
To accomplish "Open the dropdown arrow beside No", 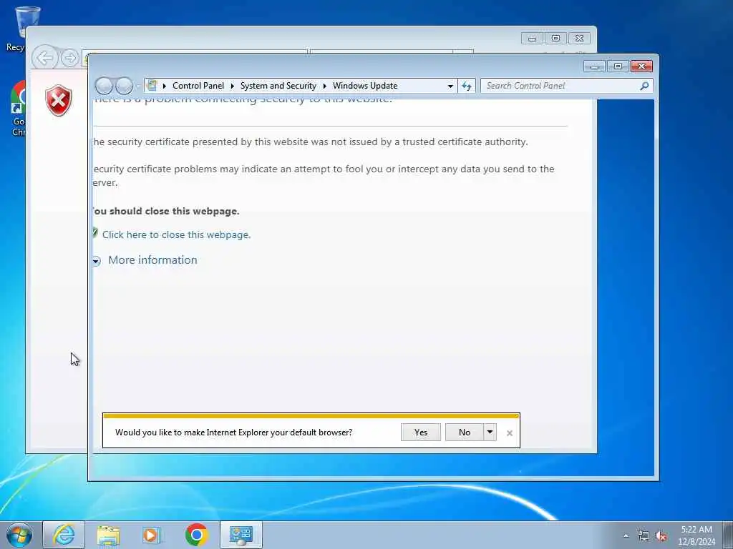I will pyautogui.click(x=490, y=432).
